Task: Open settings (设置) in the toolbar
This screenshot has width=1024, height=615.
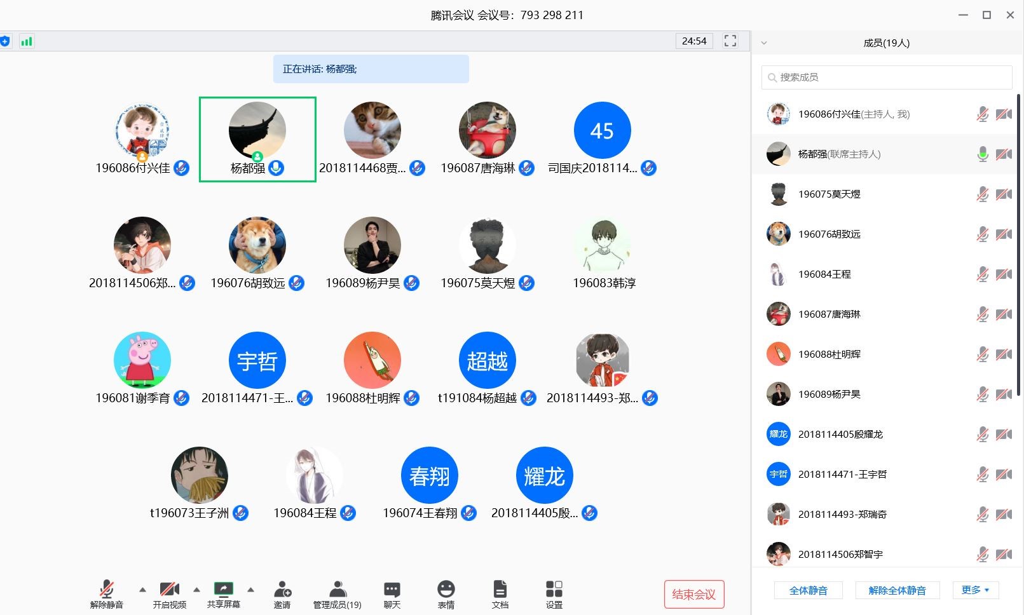Action: click(x=554, y=590)
